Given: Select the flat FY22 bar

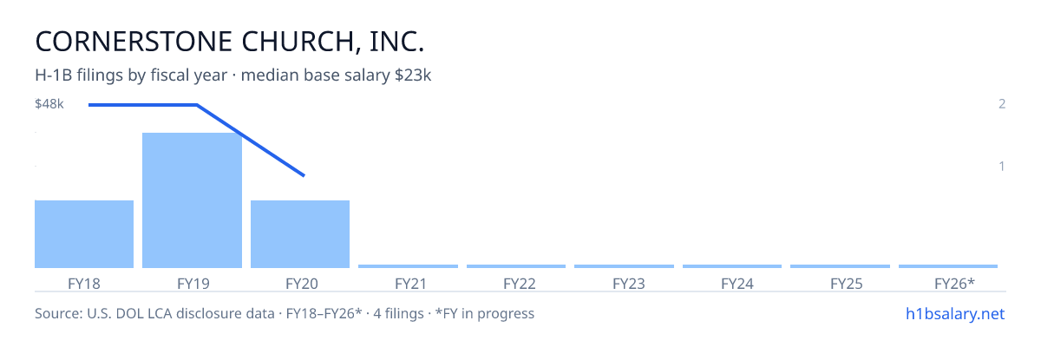Looking at the screenshot, I should pos(516,266).
